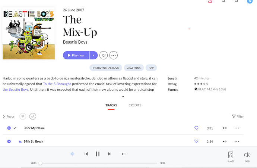257x168 pixels.
Task: Open the To the 5 Boroughs link
Action: click(x=57, y=84)
